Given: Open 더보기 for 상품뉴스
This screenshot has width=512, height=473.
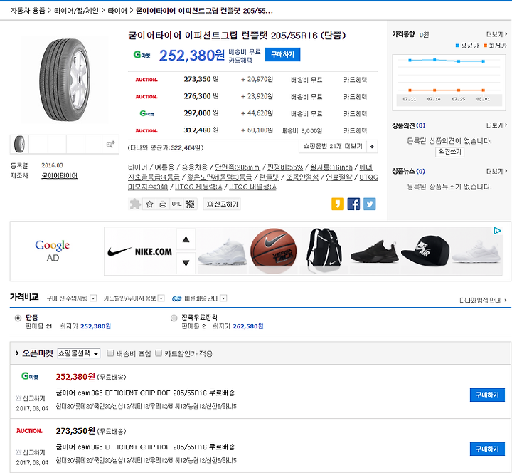Looking at the screenshot, I should tap(496, 171).
